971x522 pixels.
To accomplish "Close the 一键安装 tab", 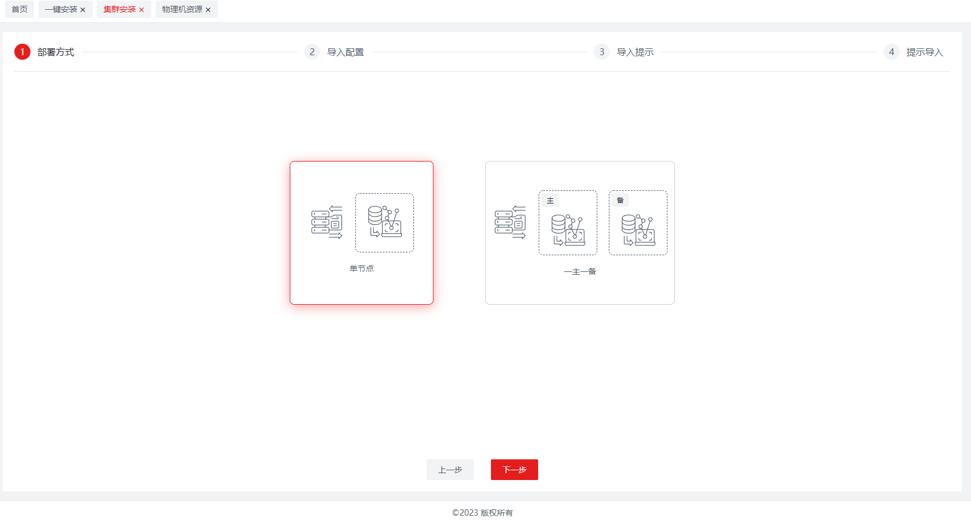I will click(83, 10).
